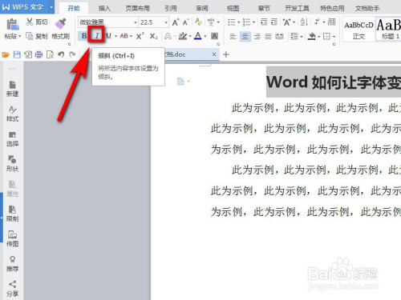
Task: Toggle Strikethrough formatting
Action: 124,36
